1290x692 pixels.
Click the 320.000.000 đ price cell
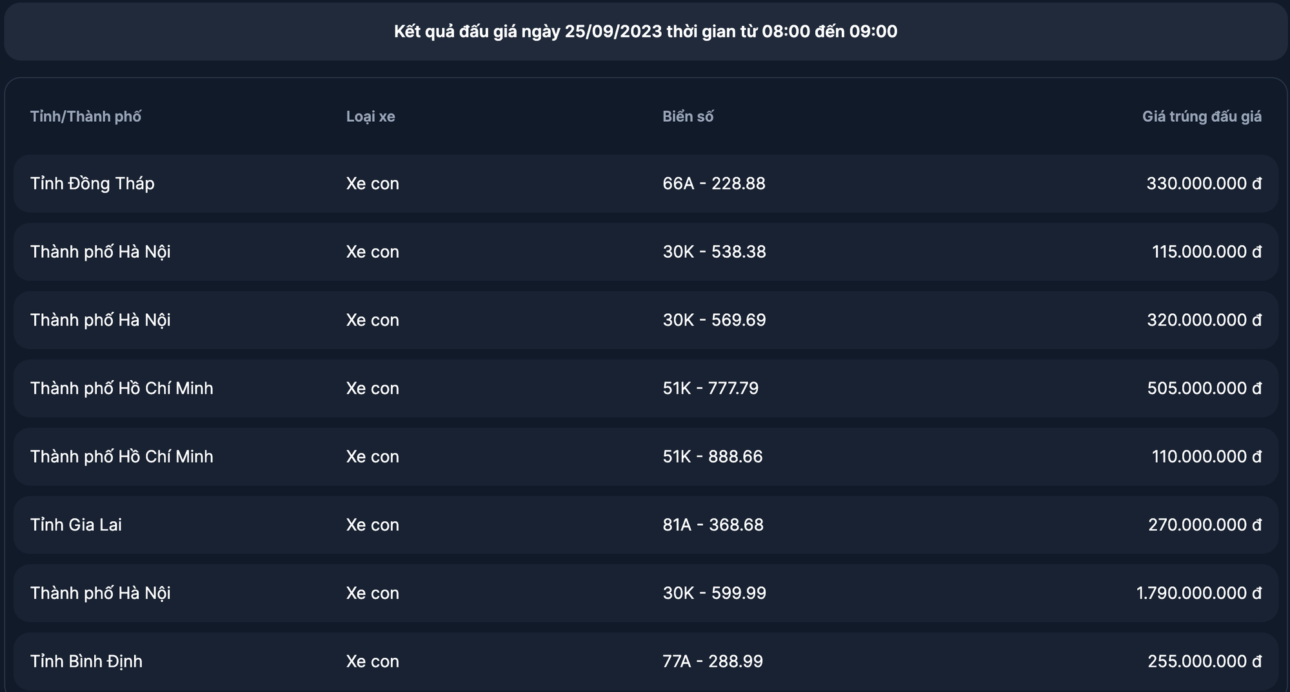coord(1204,320)
